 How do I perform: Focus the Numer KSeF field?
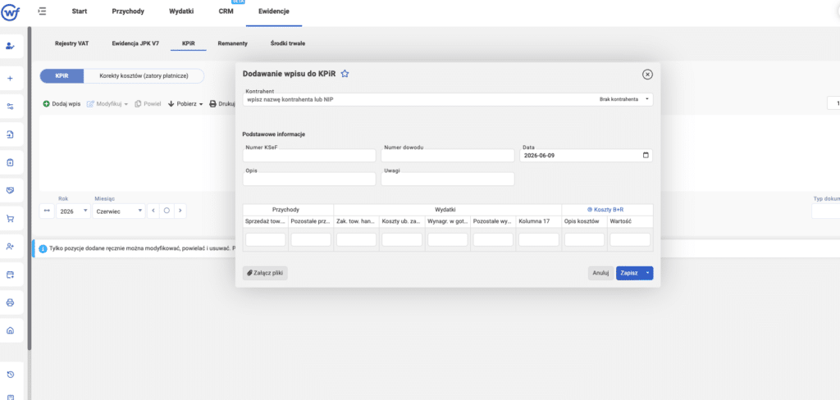coord(309,155)
